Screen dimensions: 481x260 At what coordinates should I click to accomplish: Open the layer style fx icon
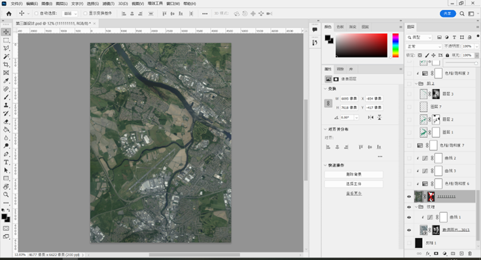click(427, 253)
